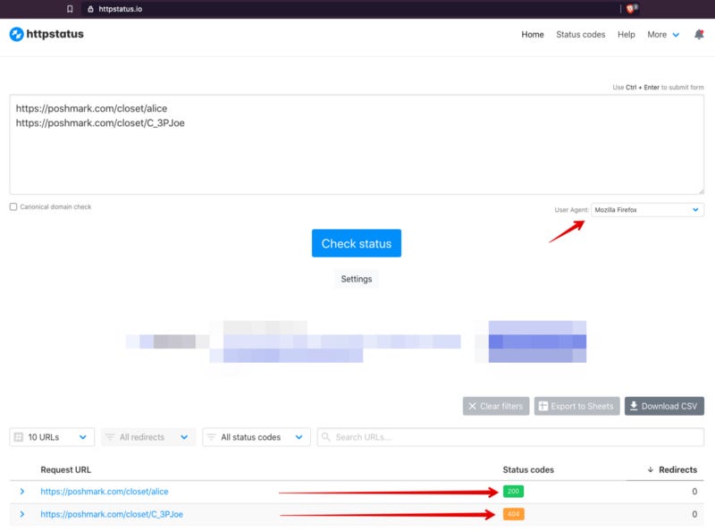Screen dimensions: 715x531
Task: Click the Download CSV button
Action: tap(664, 406)
